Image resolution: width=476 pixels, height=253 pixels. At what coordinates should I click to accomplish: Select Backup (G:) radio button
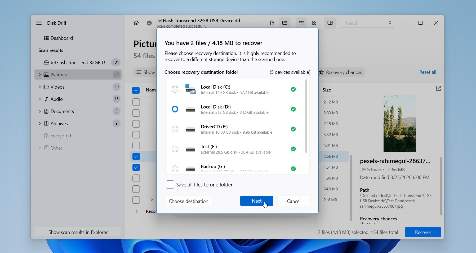click(175, 169)
